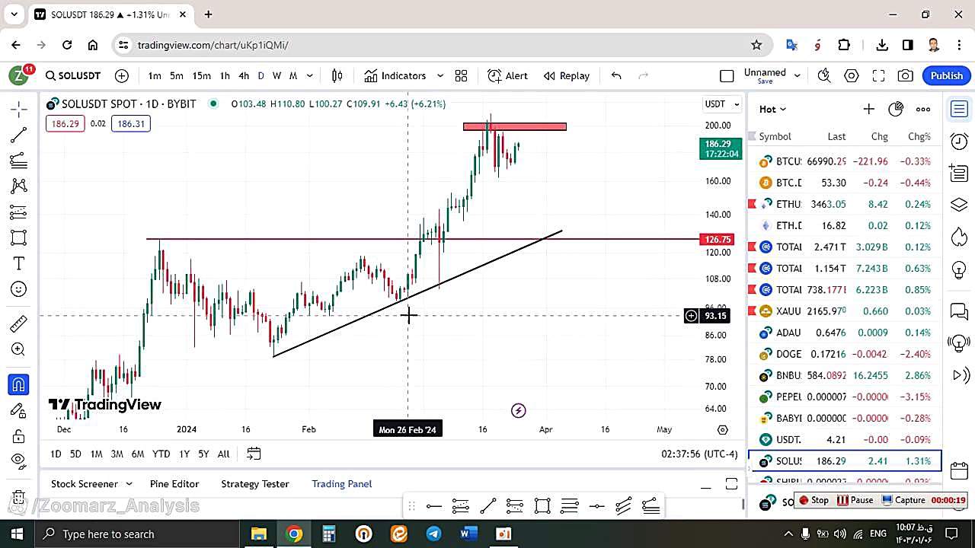975x548 pixels.
Task: Click the Publish button
Action: pyautogui.click(x=947, y=75)
